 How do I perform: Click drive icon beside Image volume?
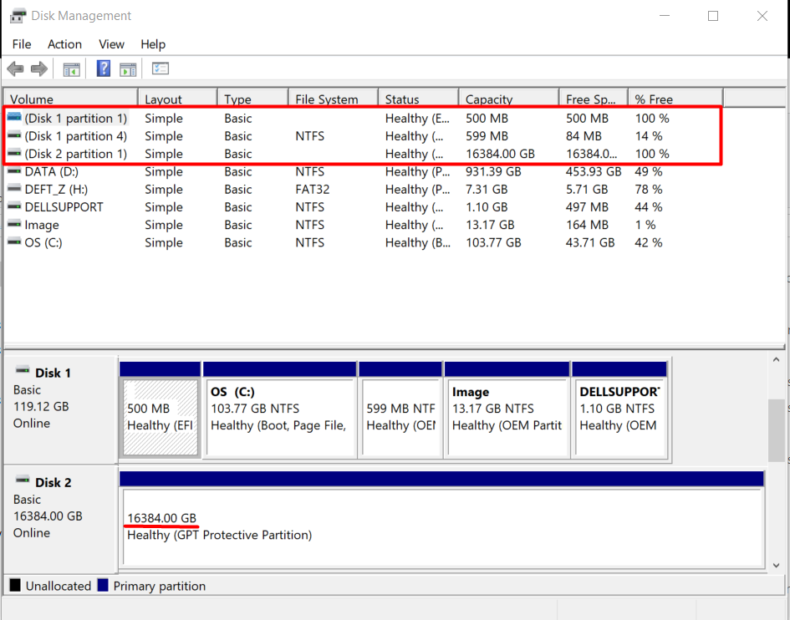click(14, 224)
